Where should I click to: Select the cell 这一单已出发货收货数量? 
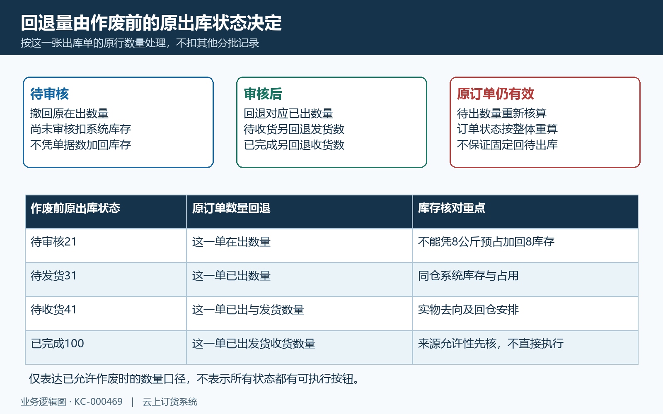point(299,347)
